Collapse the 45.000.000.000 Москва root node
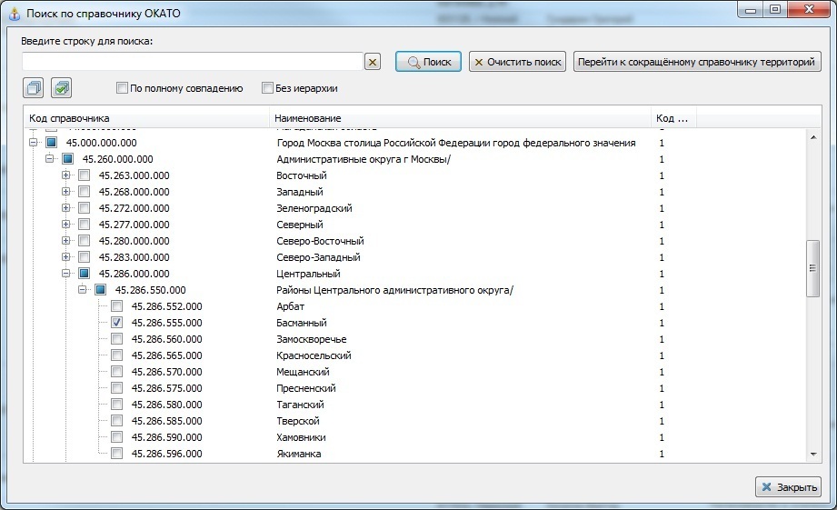Screen dimensions: 837x510 [34, 143]
